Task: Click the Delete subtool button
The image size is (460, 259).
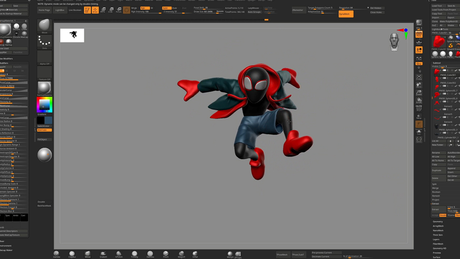Action: pyautogui.click(x=438, y=178)
